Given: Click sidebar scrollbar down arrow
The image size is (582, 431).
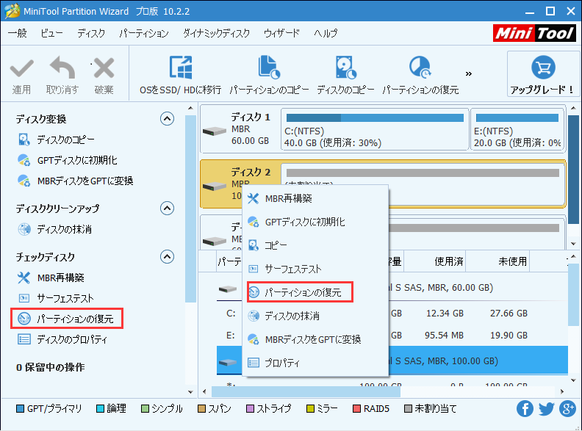Looking at the screenshot, I should click(190, 391).
